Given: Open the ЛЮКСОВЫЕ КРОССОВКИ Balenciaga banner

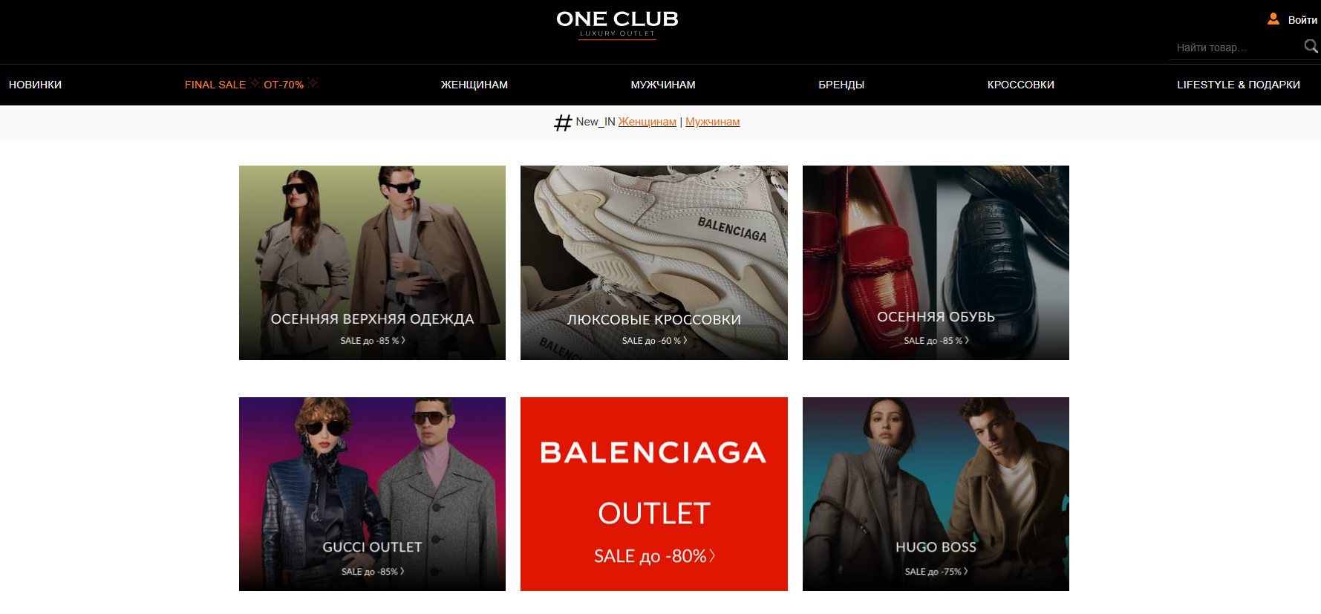Looking at the screenshot, I should 654,263.
